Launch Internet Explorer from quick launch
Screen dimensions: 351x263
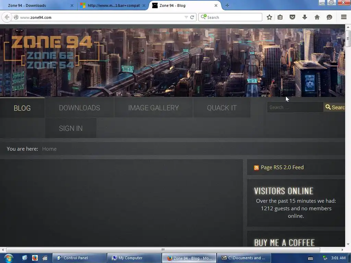25,258
